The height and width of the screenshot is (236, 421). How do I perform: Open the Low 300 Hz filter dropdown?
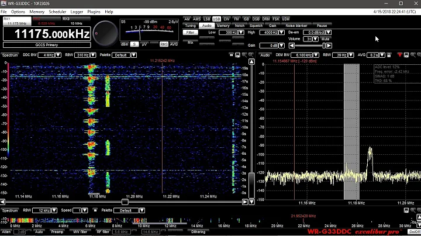click(241, 33)
